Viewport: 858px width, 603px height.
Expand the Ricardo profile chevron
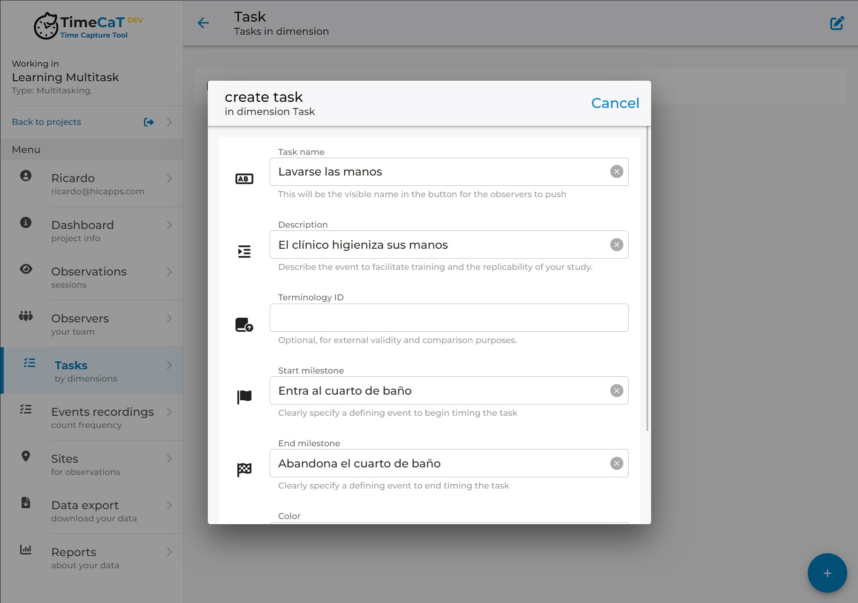[x=169, y=178]
